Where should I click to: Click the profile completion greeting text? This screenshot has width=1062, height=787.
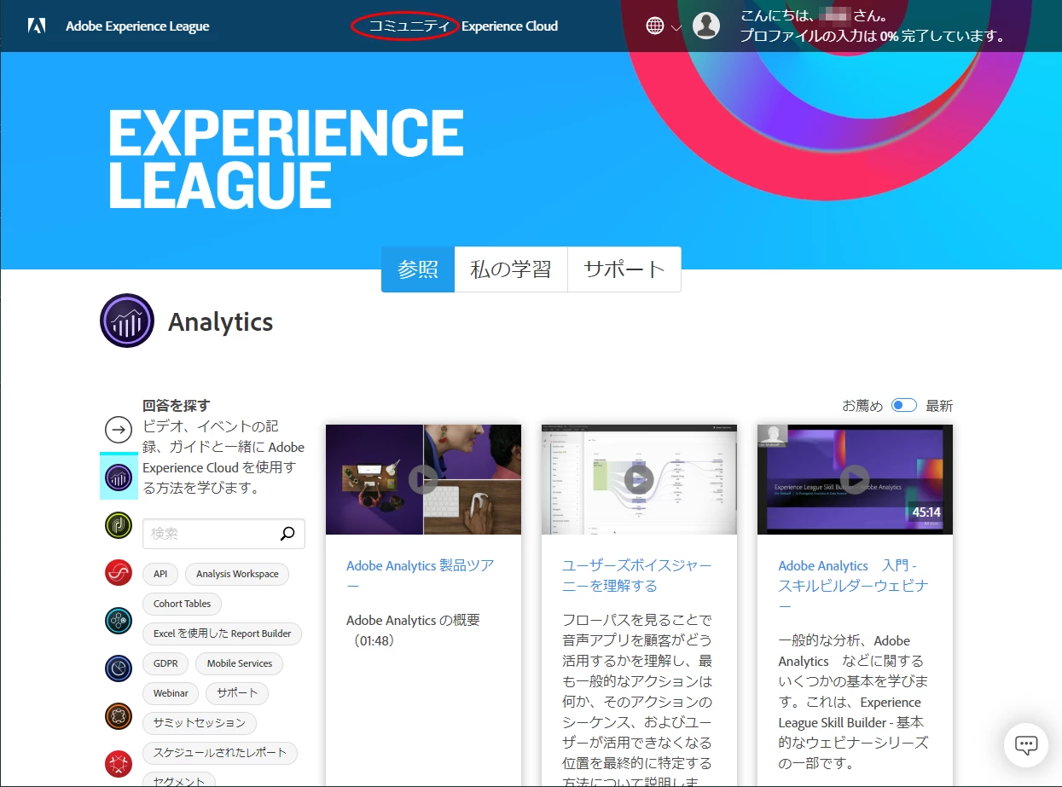coord(872,26)
